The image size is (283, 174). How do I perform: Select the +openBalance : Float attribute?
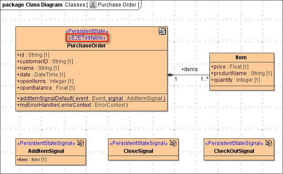[46, 88]
